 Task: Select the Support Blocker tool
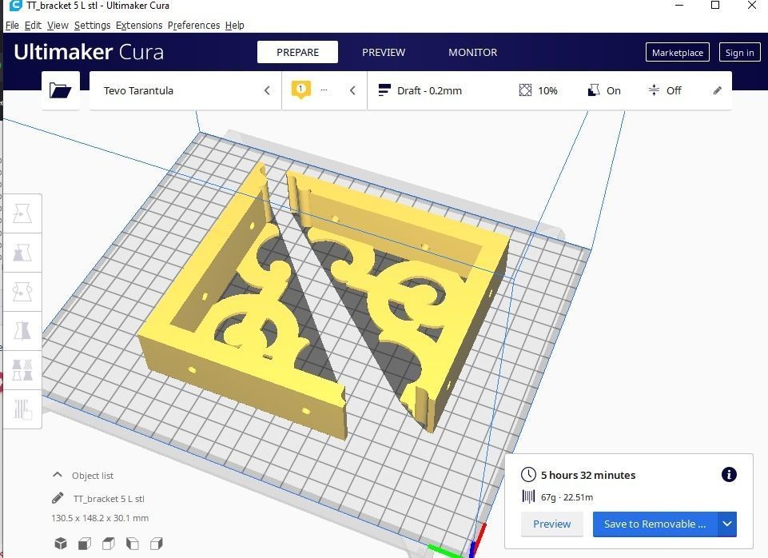(x=22, y=409)
